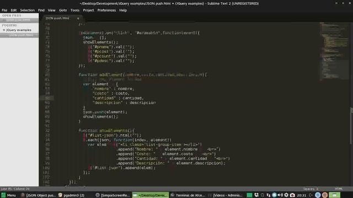Open the Selection menu
The height and width of the screenshot is (198, 353).
click(x=27, y=10)
